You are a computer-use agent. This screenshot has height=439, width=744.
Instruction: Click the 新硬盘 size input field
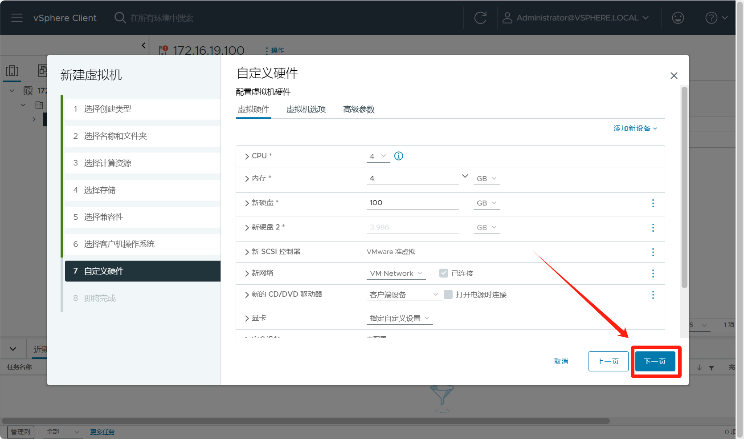pyautogui.click(x=412, y=203)
